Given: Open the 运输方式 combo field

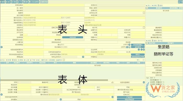Looking at the screenshot, I should click(x=33, y=28).
